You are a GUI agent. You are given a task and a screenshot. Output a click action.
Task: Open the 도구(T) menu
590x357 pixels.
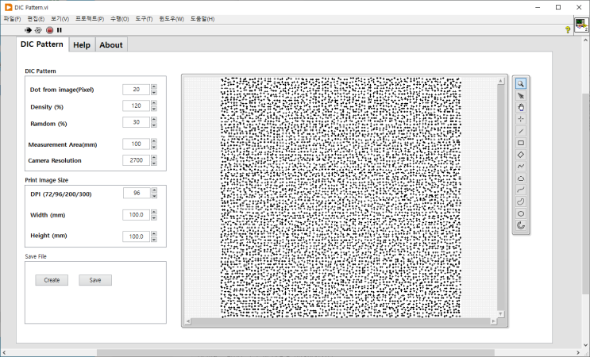click(144, 19)
